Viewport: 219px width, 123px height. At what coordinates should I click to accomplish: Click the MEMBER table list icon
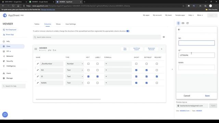tap(36, 49)
